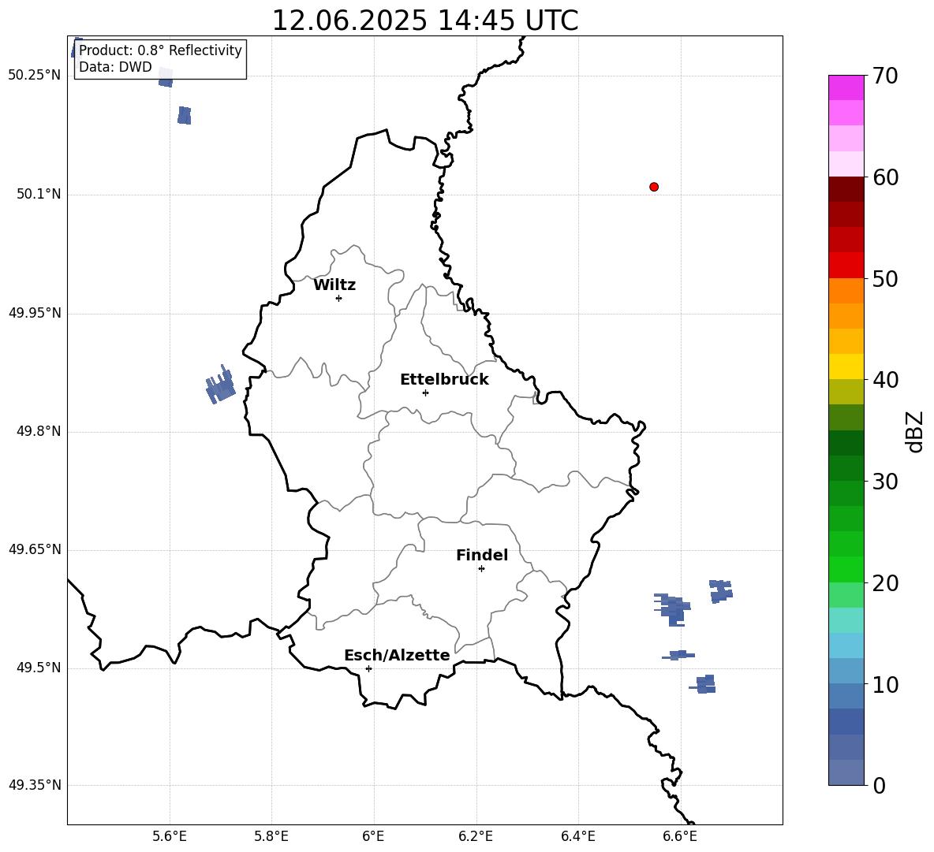Click the bright red colorbar segment above 50
This screenshot has height=852, width=934.
[846, 266]
